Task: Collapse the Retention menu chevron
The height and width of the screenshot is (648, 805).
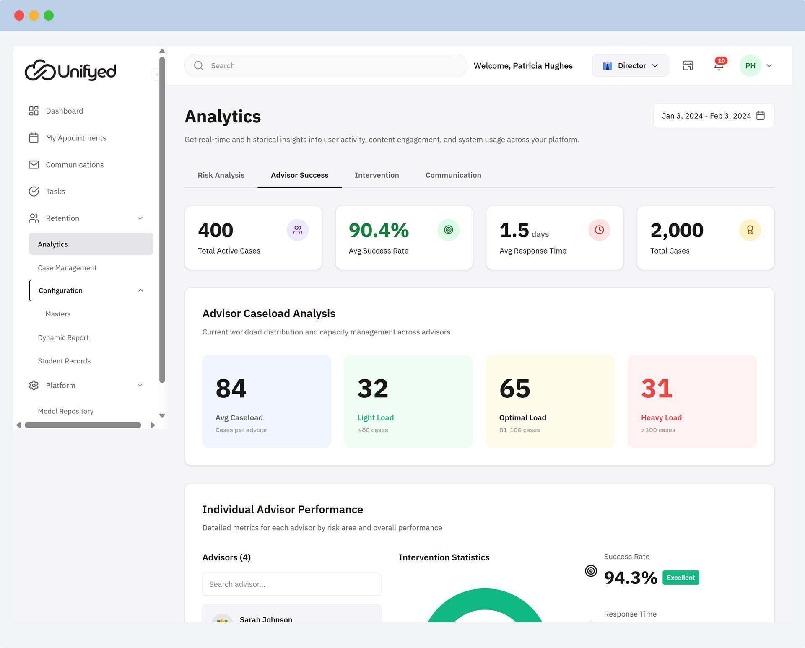Action: tap(140, 218)
